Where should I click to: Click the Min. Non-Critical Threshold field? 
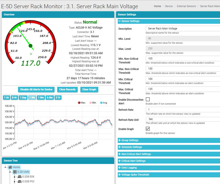183,58
